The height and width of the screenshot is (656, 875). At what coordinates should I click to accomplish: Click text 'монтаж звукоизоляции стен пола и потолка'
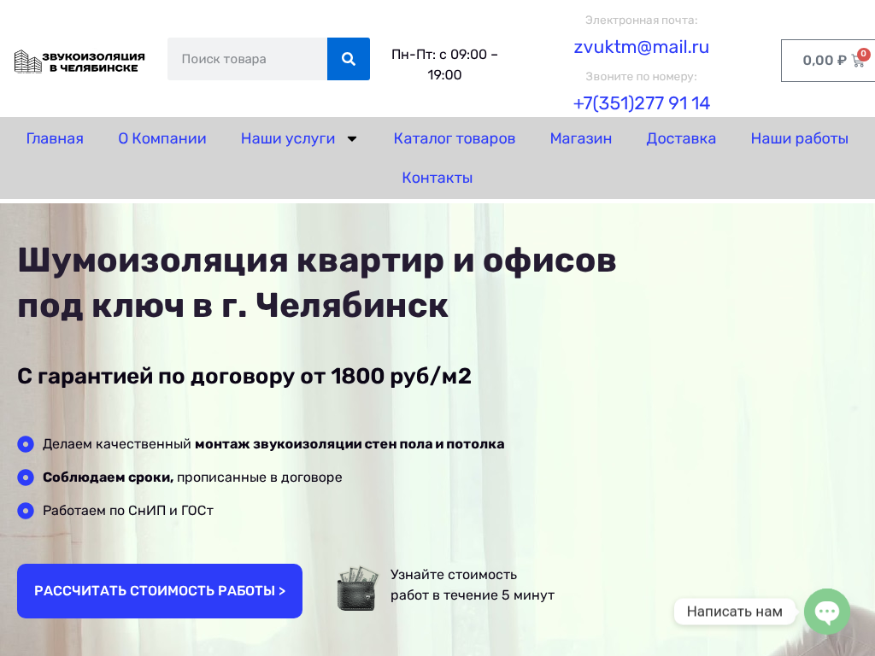click(349, 444)
